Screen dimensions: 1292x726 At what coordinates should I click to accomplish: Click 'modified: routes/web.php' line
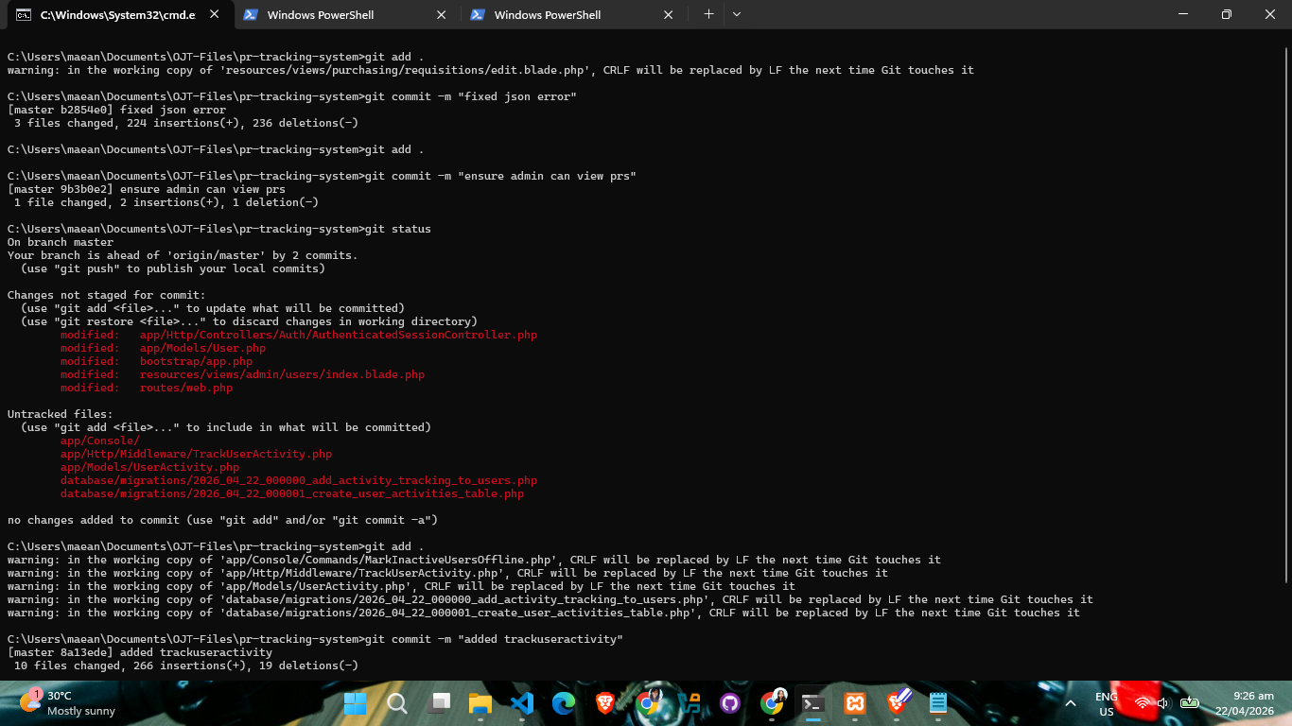(147, 388)
